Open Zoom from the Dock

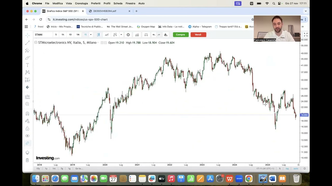click(239, 179)
